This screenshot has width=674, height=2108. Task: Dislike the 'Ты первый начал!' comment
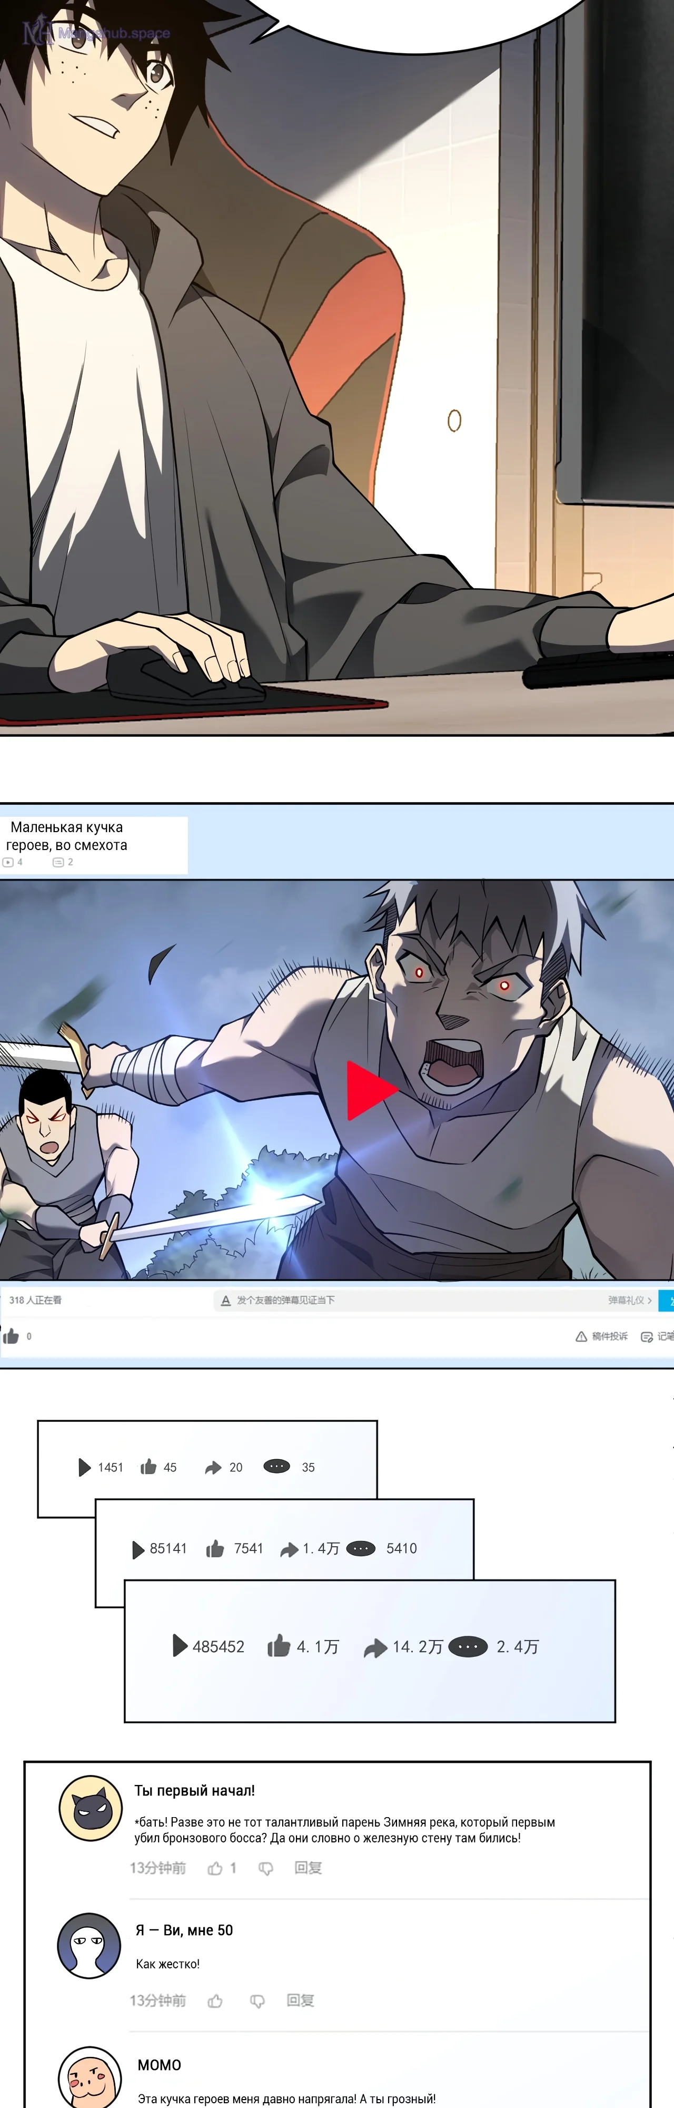(x=266, y=1868)
